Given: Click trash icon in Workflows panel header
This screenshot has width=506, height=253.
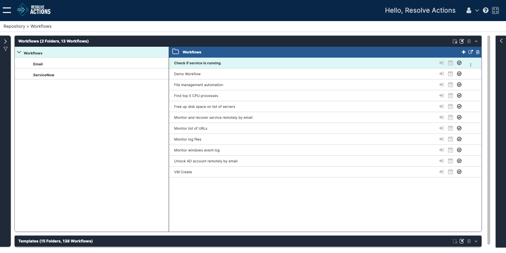Looking at the screenshot, I should coord(469,41).
